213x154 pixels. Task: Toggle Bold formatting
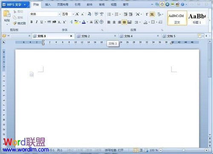[32, 22]
